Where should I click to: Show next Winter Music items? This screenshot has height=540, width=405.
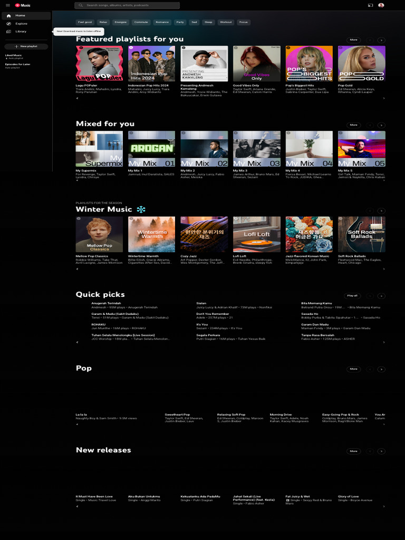pos(381,211)
